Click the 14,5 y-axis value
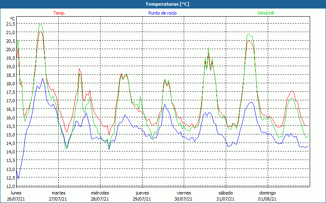This screenshot has height=203, width=326. point(11,143)
